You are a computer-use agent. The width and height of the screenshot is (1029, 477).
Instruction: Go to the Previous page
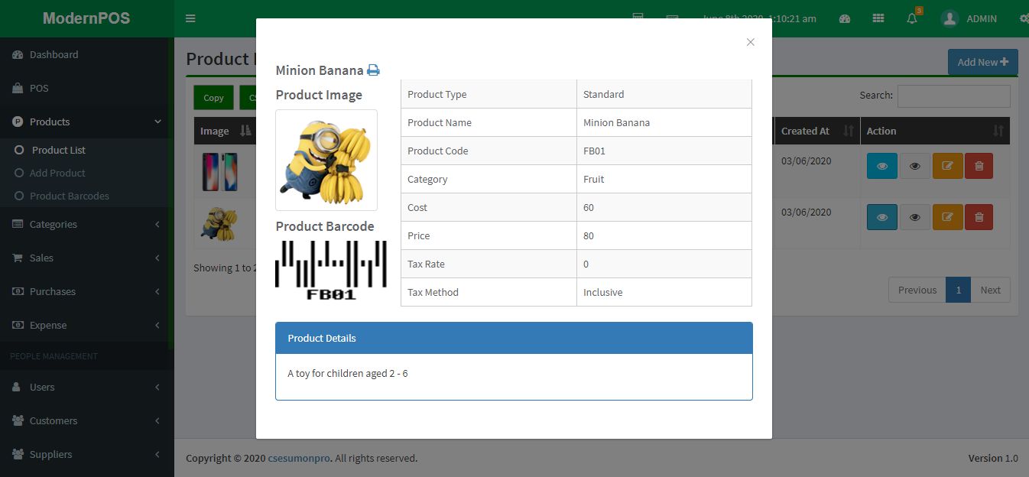point(917,290)
